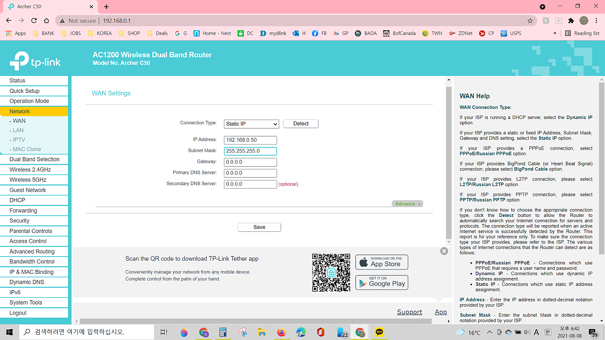605x340 pixels.
Task: Open the DHCP settings menu
Action: [17, 200]
